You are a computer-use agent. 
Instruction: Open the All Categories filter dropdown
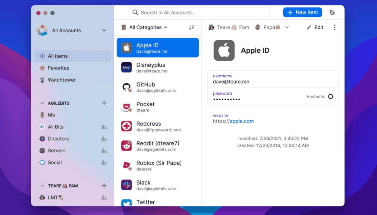(x=148, y=28)
